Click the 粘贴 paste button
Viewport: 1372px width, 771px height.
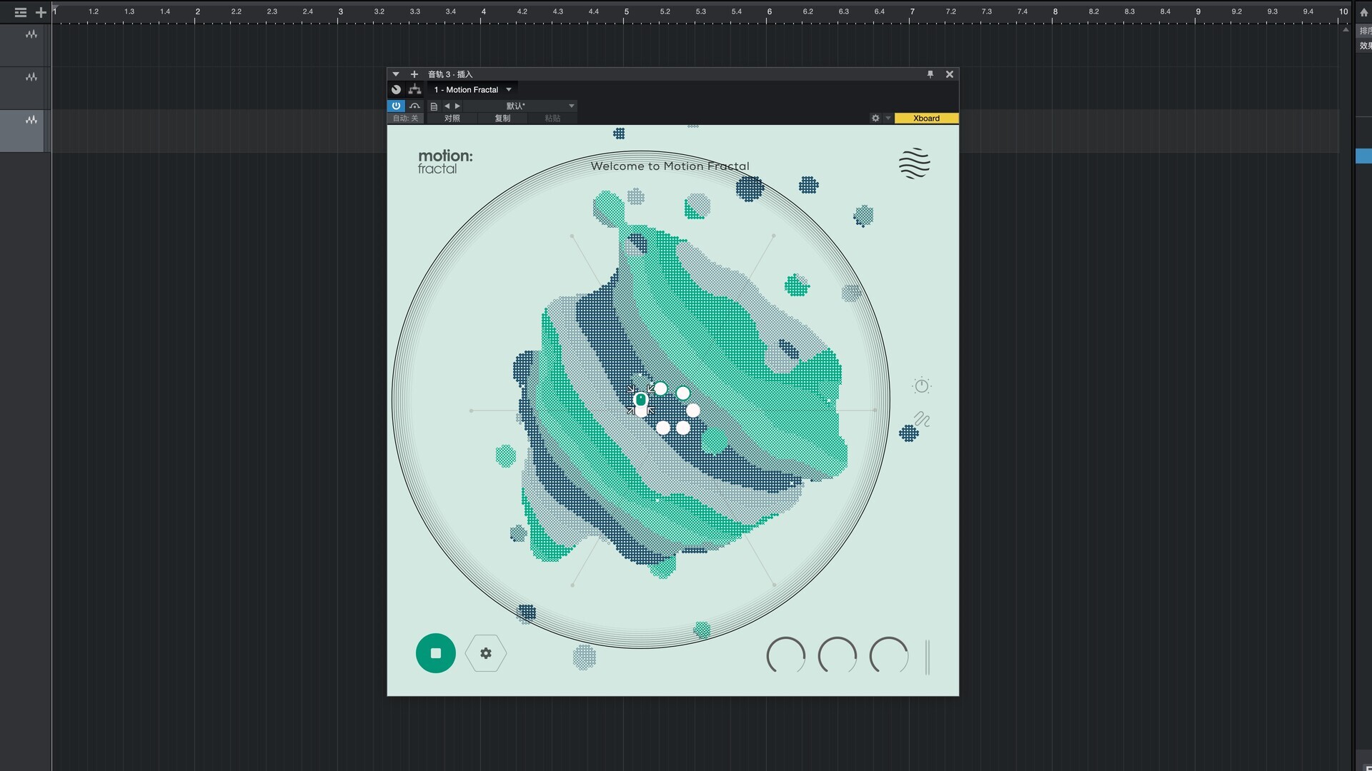[x=552, y=119]
